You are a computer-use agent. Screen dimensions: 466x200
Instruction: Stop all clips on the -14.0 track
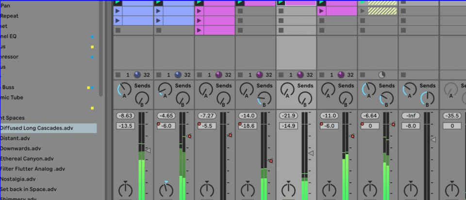pos(240,75)
